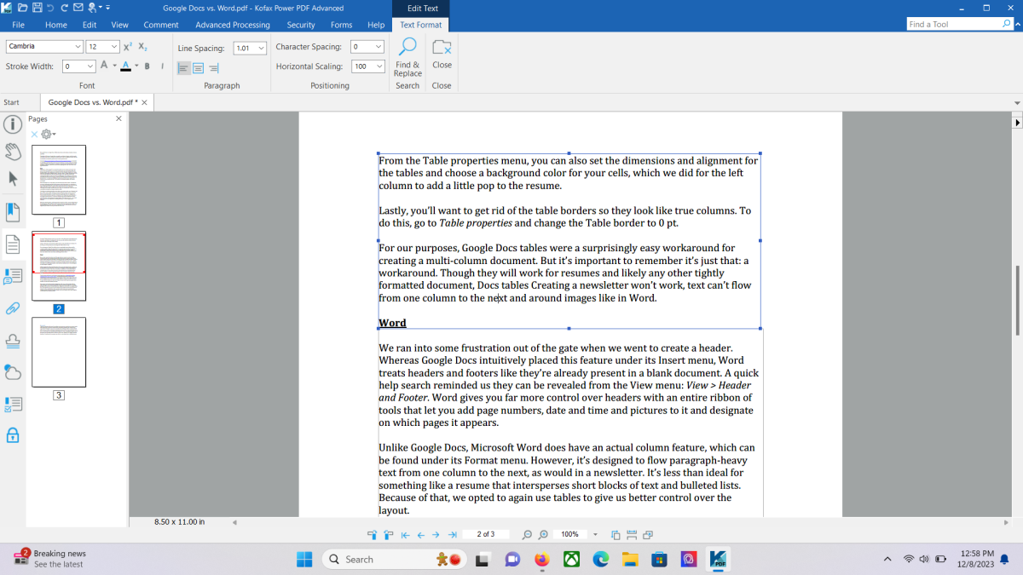Click the font color A with black underline
The image size is (1023, 575).
tap(126, 66)
